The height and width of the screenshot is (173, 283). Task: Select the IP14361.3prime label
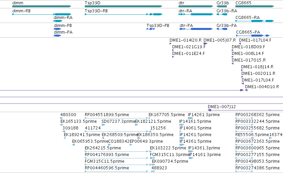[x=204, y=148]
